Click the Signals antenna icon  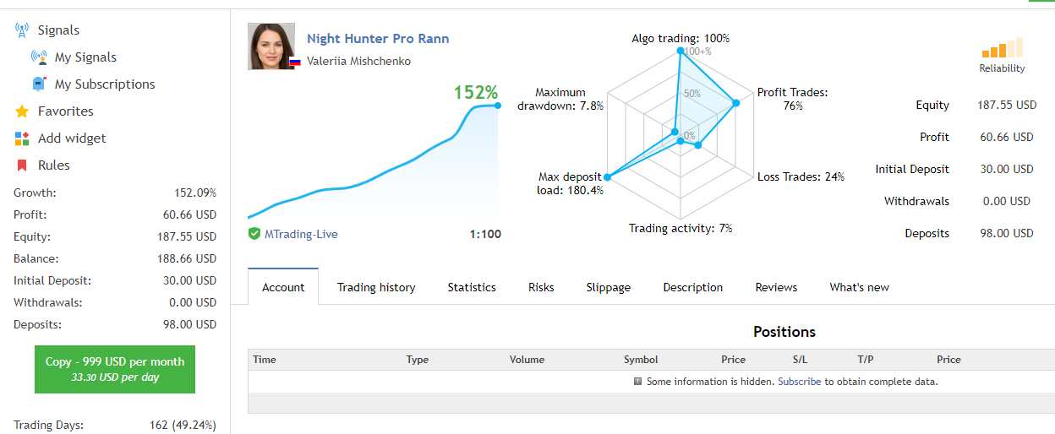[22, 30]
